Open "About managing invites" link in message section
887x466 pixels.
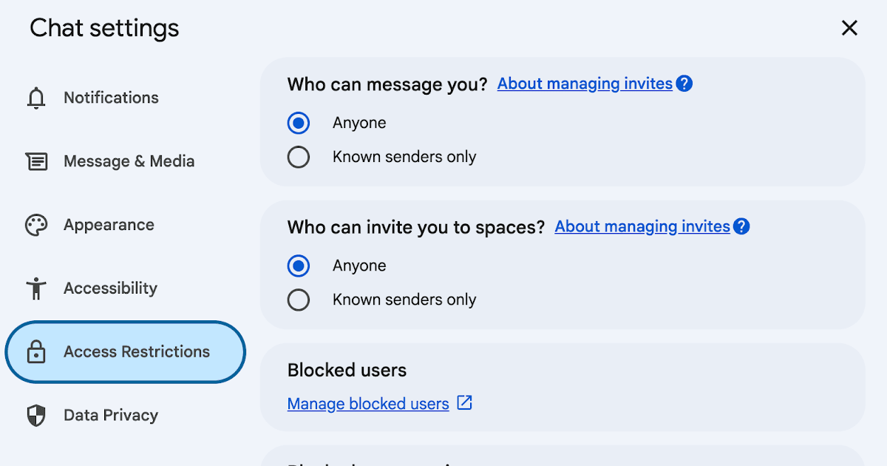(585, 84)
